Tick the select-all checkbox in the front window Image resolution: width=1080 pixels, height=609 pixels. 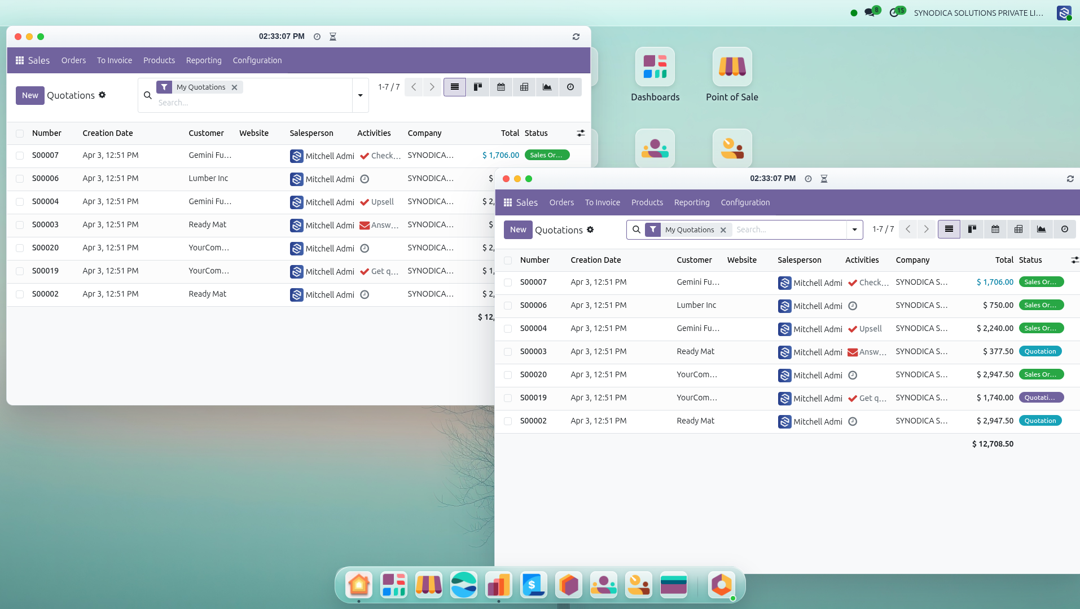click(x=508, y=261)
